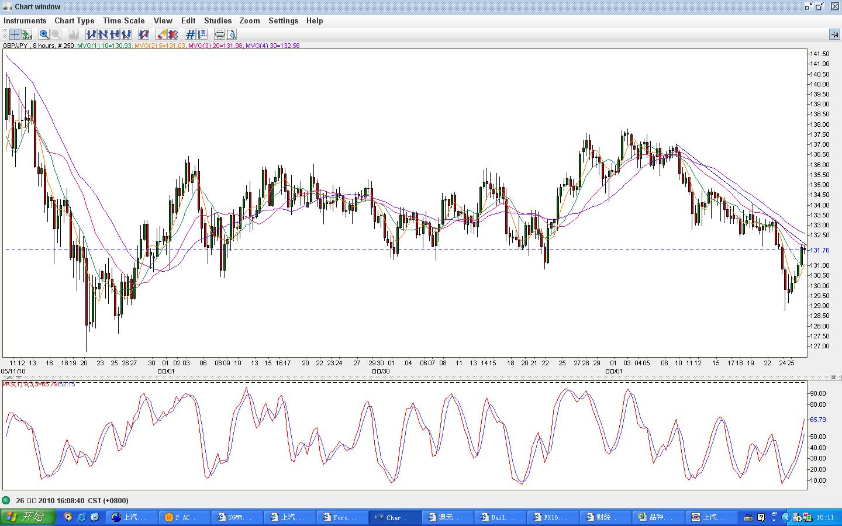Screen dimensions: 842x526
Task: Launch the media player quick launch icon
Action: click(x=68, y=517)
